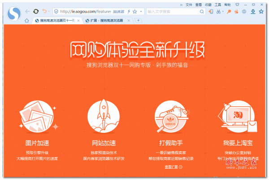Close the 搜狗高速浏览器双十一 tab
Screen dimensions: 269x180
click(78, 21)
